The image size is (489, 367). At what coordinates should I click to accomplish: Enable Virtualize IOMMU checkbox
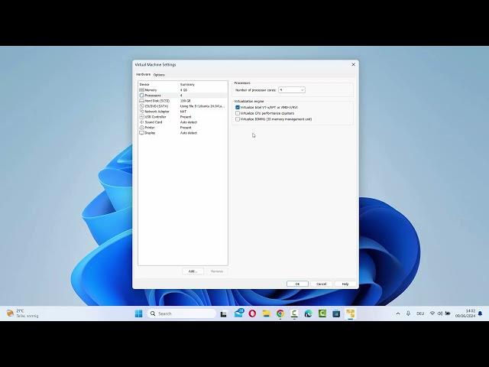[238, 119]
